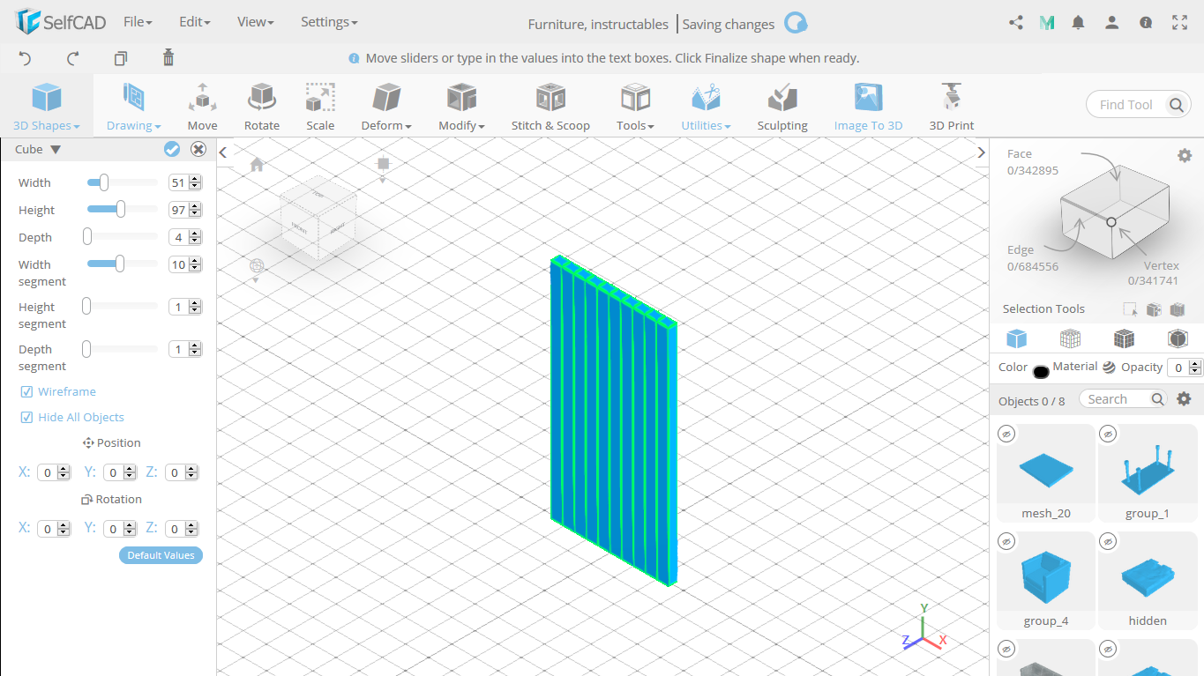This screenshot has height=676, width=1204.
Task: Click the objects Search field
Action: point(1117,399)
